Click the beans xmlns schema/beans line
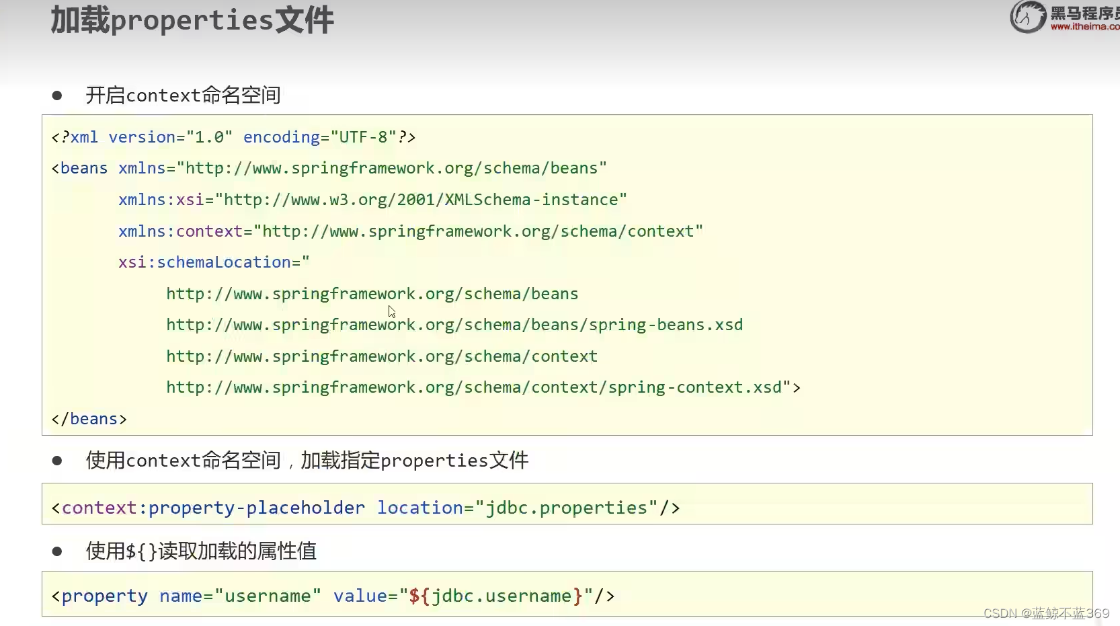This screenshot has width=1120, height=626. (x=329, y=168)
